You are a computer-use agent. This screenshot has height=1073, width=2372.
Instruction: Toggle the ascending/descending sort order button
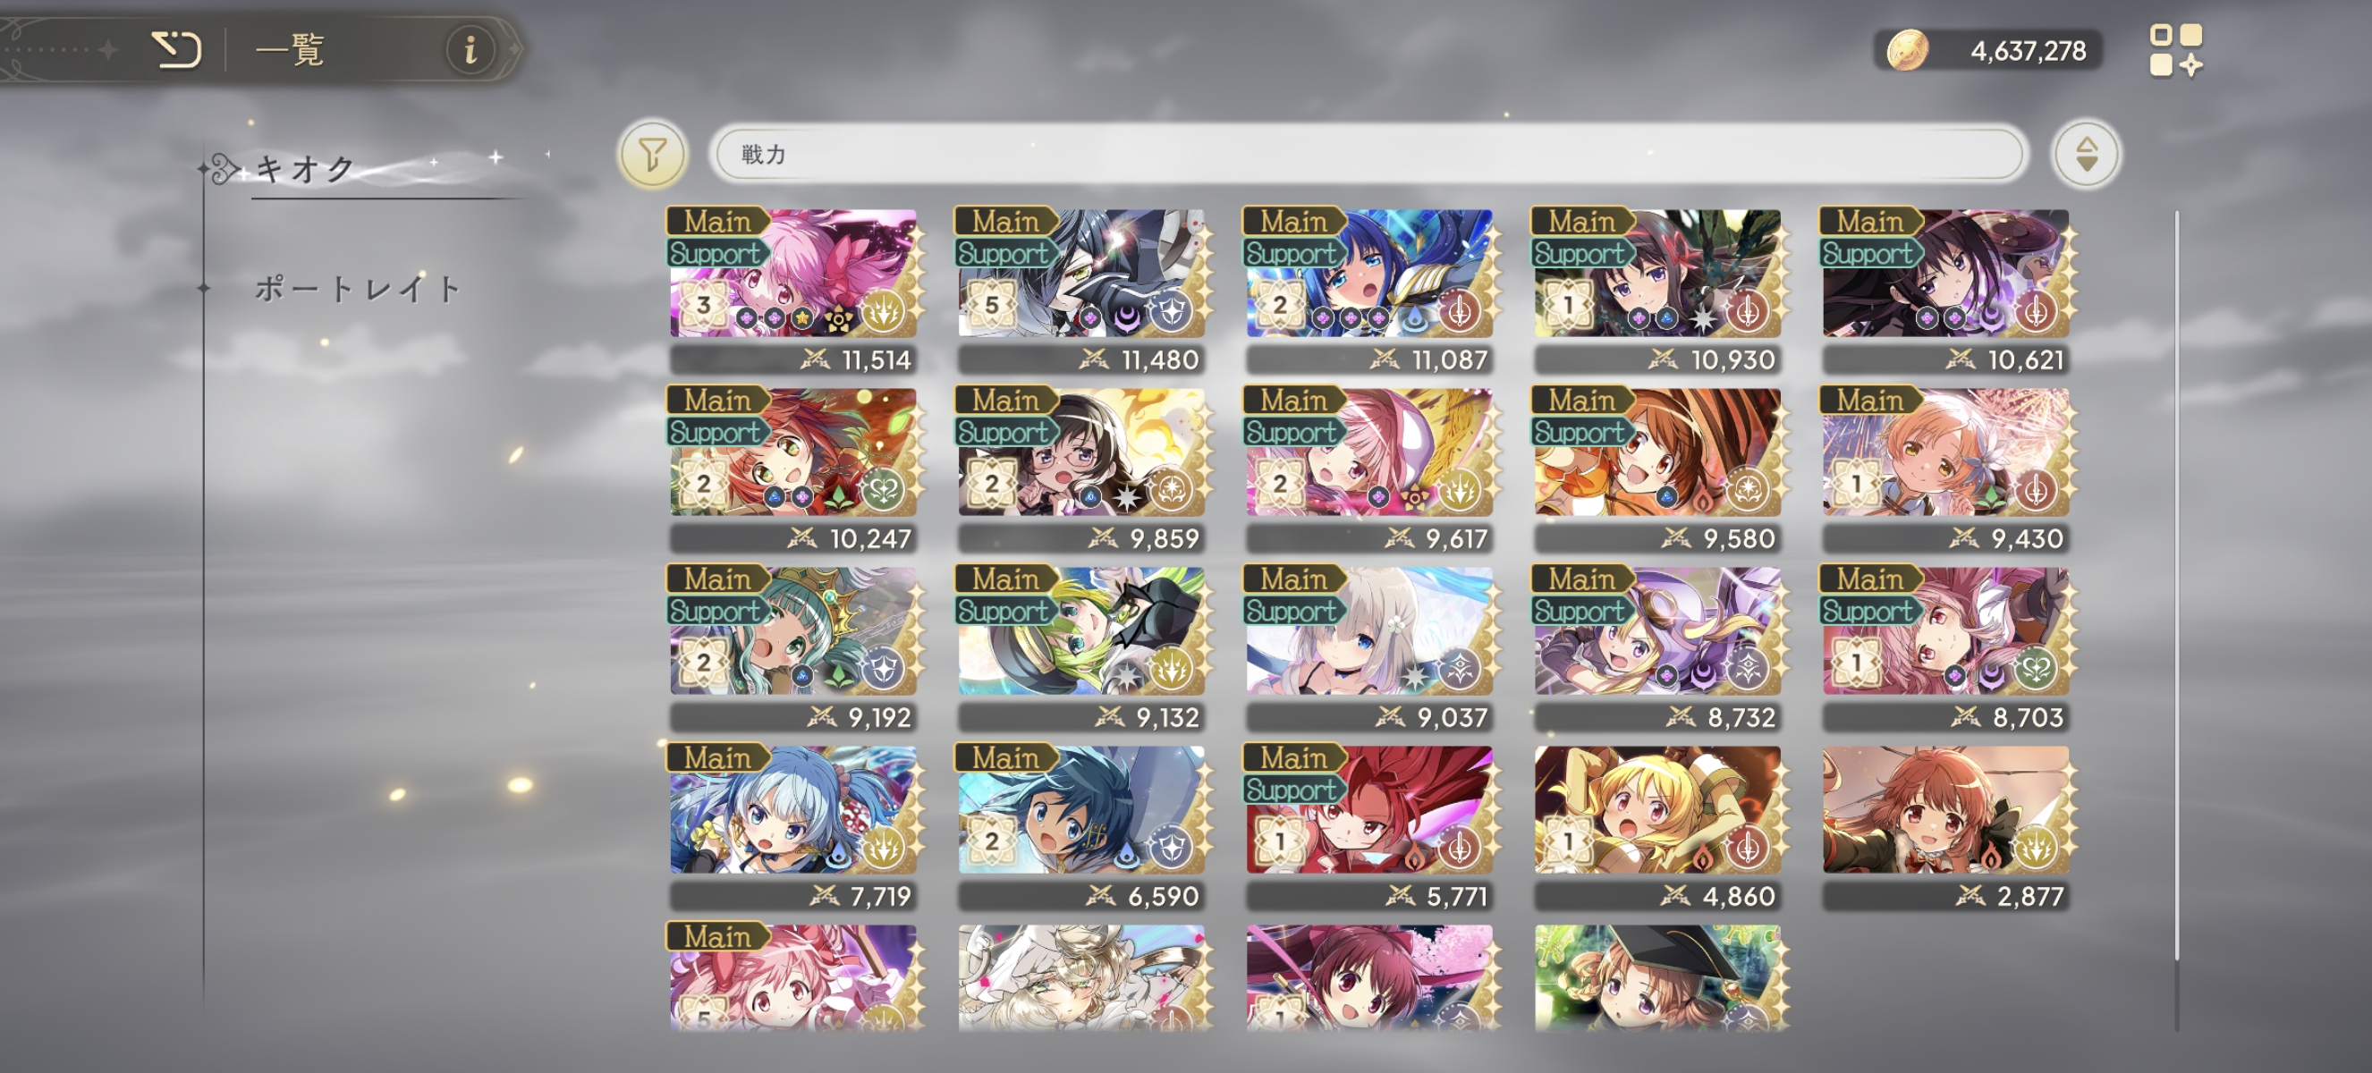click(2086, 154)
